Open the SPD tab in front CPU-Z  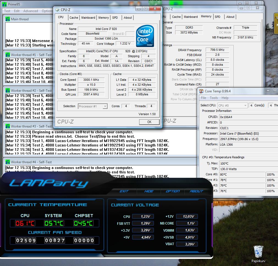tap(115, 18)
